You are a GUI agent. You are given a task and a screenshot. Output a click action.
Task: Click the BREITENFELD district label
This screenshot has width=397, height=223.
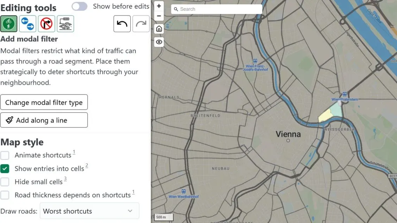click(x=205, y=115)
